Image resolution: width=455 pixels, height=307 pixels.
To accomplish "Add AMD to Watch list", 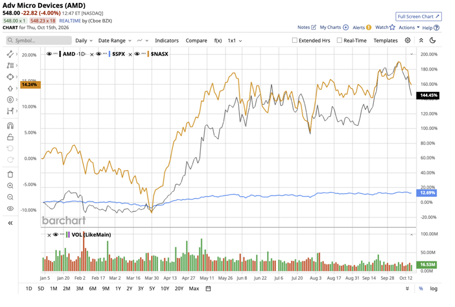I will (x=385, y=27).
